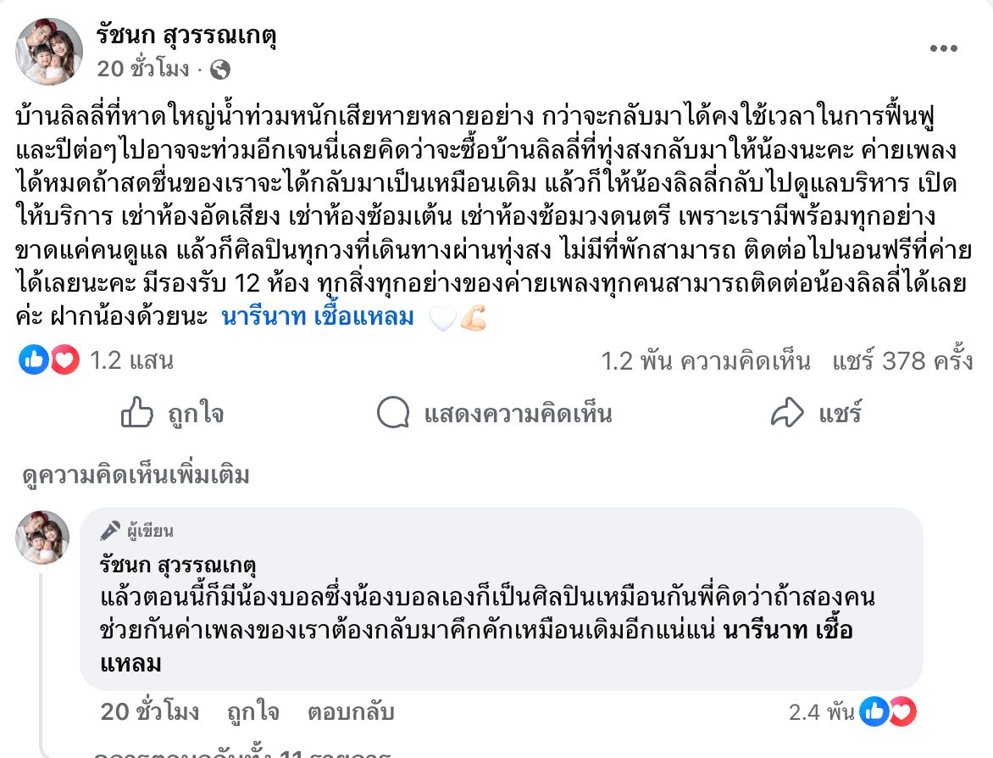
Task: Click the share arrow icon
Action: click(787, 414)
